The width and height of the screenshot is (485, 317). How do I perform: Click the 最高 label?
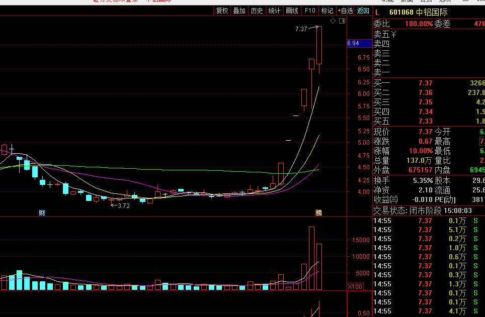tap(442, 142)
